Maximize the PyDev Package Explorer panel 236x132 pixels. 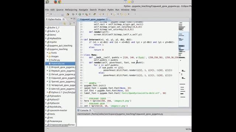point(74,19)
